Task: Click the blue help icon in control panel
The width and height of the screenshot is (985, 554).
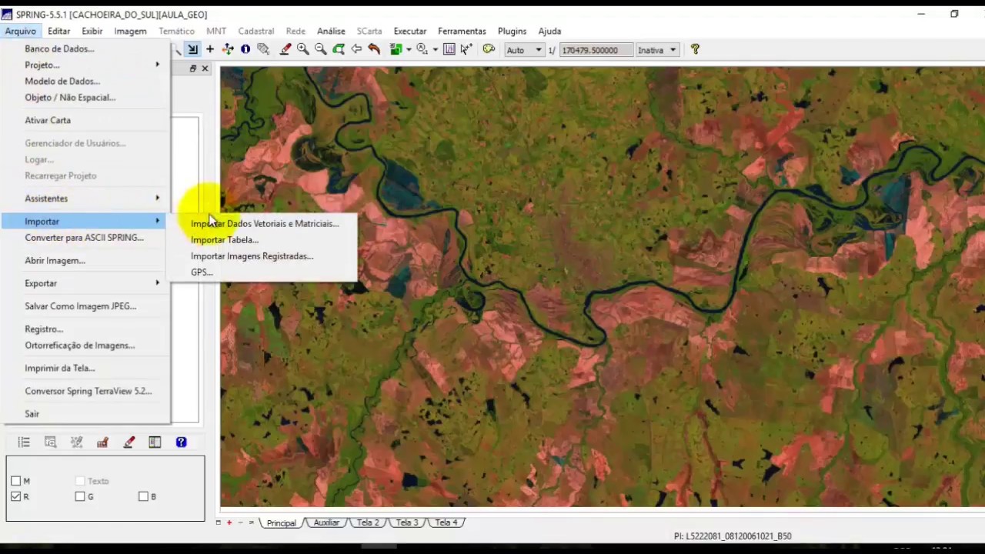Action: [181, 442]
